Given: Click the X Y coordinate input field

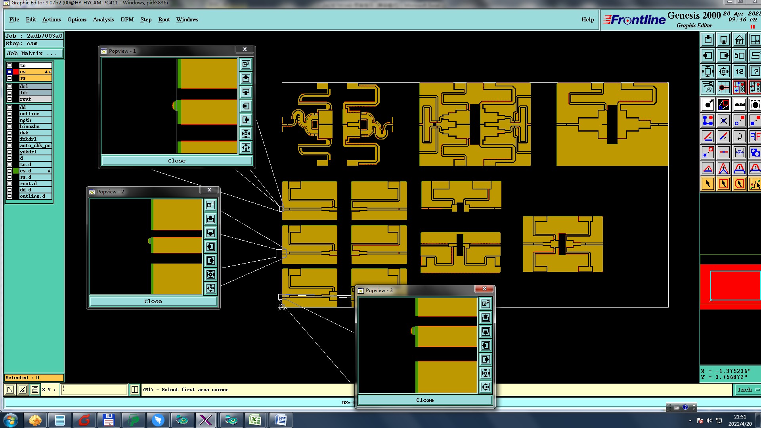Looking at the screenshot, I should [94, 390].
